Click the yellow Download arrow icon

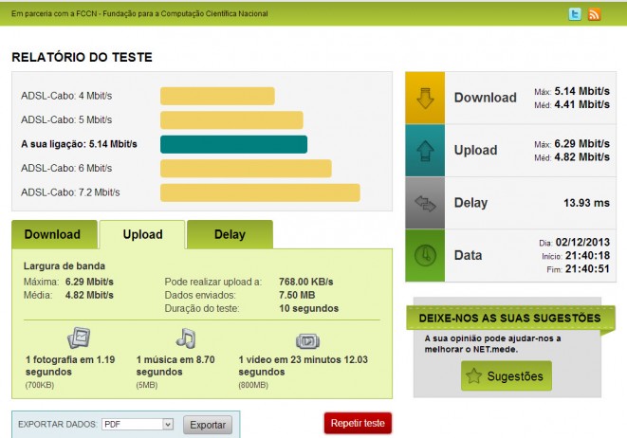tap(425, 98)
